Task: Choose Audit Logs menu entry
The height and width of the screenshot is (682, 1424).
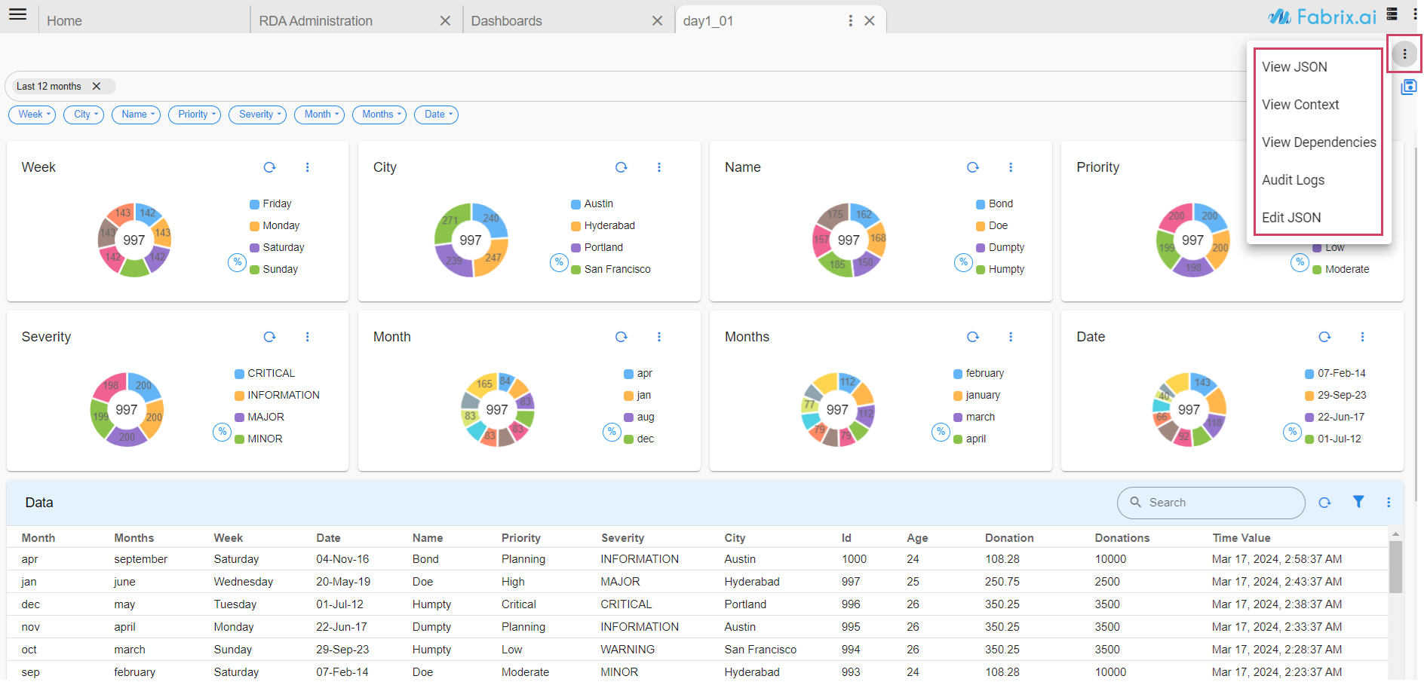Action: click(x=1293, y=180)
